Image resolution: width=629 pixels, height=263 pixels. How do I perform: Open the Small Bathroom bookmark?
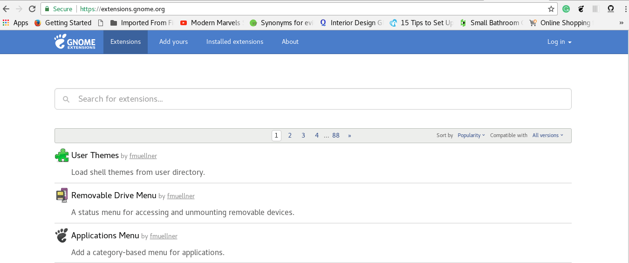click(x=492, y=23)
